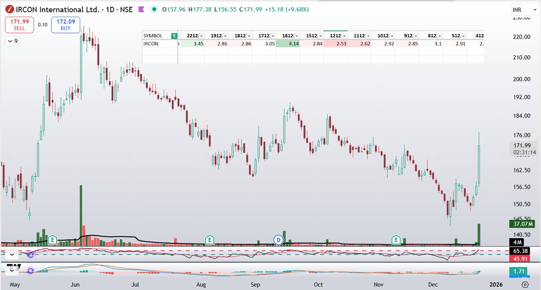Open the blue dividend D marker
The image size is (541, 290).
(278, 239)
